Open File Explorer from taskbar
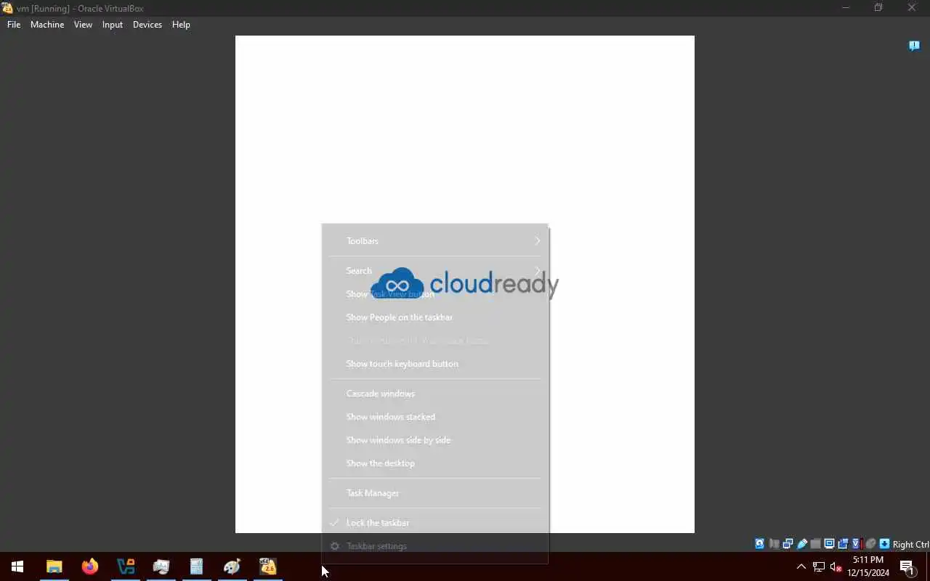This screenshot has height=581, width=930. tap(54, 566)
